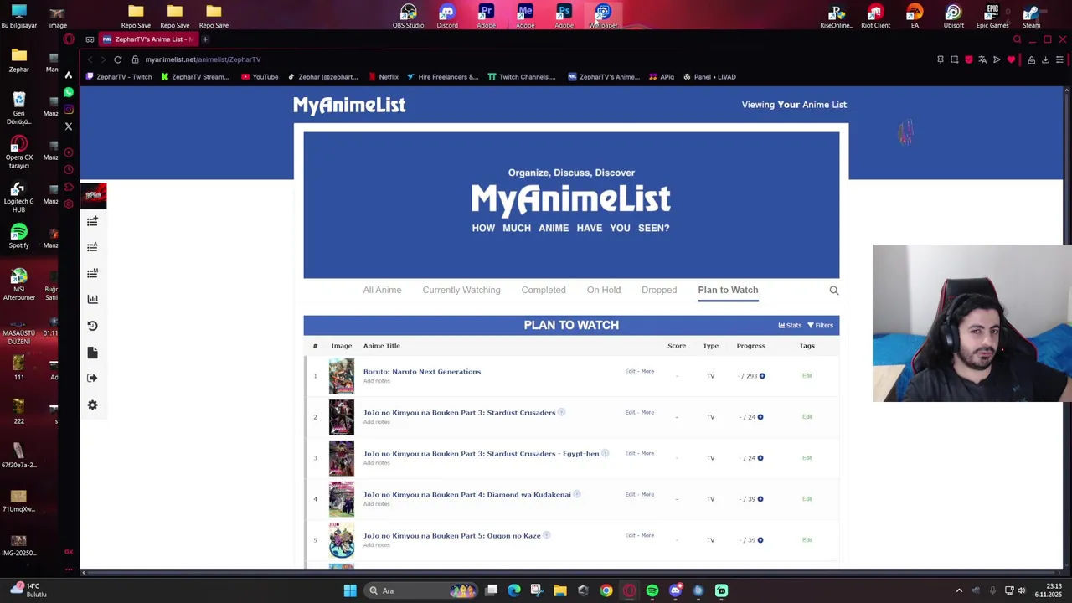Open Stats panel on Plan to Watch header
This screenshot has width=1072, height=603.
[790, 326]
